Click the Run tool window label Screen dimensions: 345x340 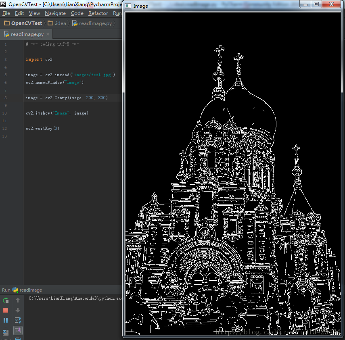click(x=6, y=290)
